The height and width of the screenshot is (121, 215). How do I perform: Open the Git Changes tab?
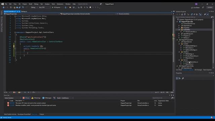pyautogui.click(x=198, y=70)
